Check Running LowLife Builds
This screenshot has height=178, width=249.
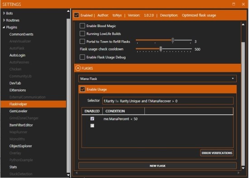point(82,33)
